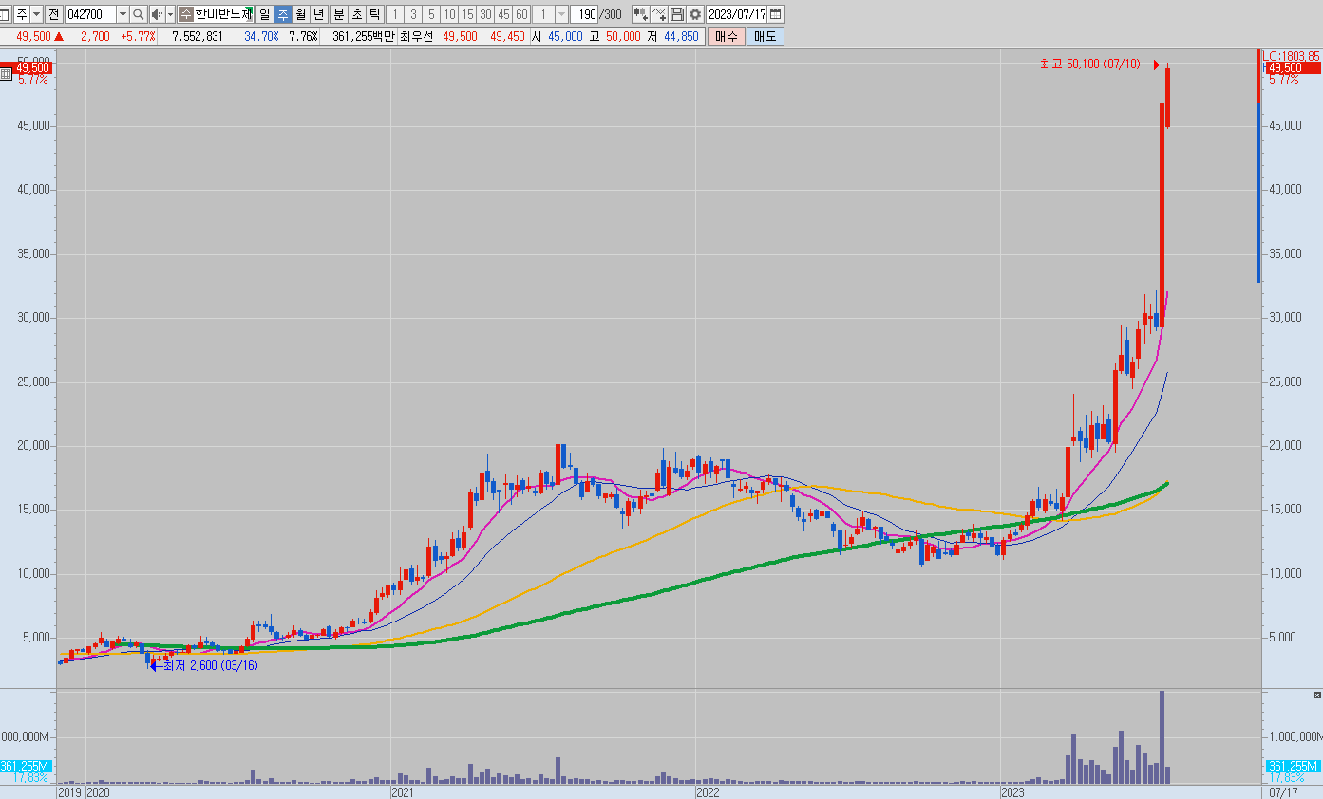Expand the dropdown beside the 1 interval field
The height and width of the screenshot is (799, 1323).
pos(561,14)
